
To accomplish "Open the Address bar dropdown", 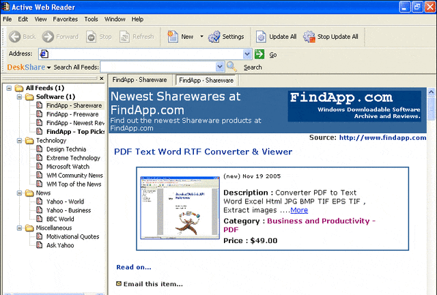I will click(247, 54).
